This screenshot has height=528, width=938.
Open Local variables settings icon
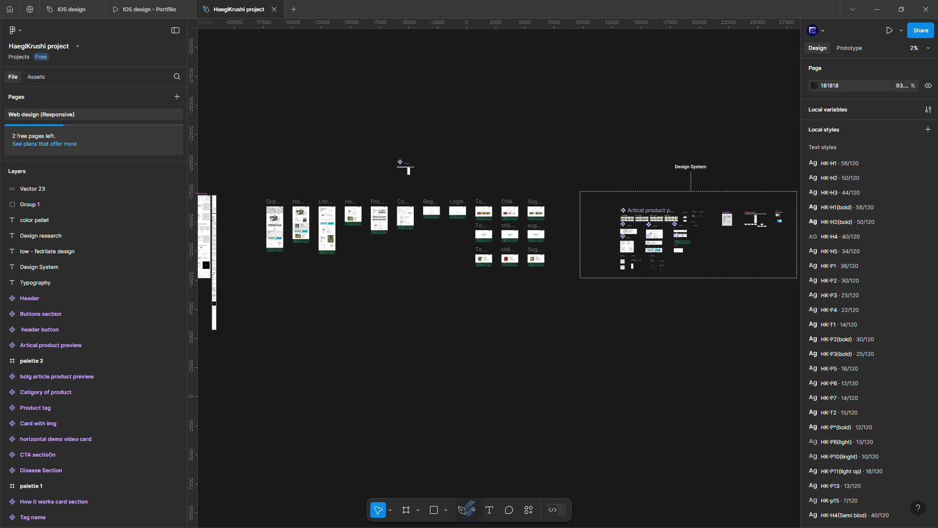tap(928, 110)
